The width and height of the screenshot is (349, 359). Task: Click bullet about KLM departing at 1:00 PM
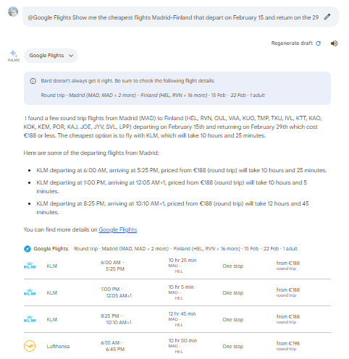point(172,187)
